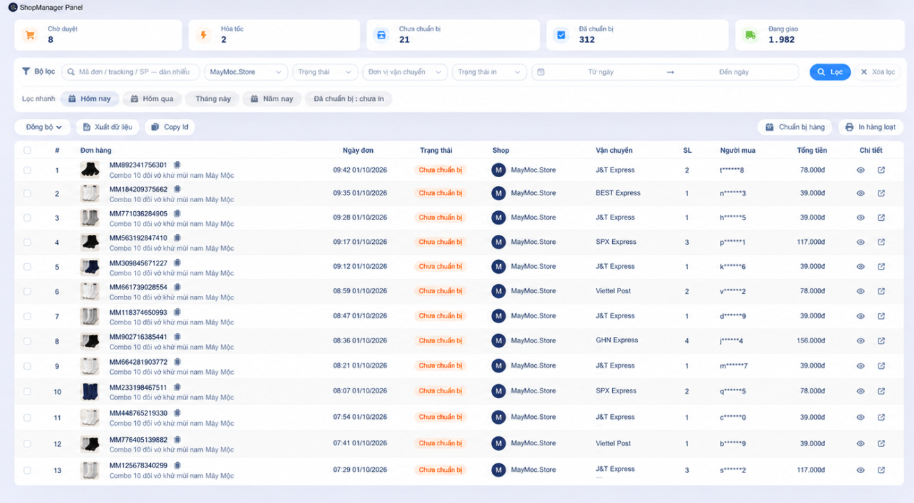This screenshot has width=914, height=503.
Task: Click the Xóa lọc clear button
Action: coord(878,72)
